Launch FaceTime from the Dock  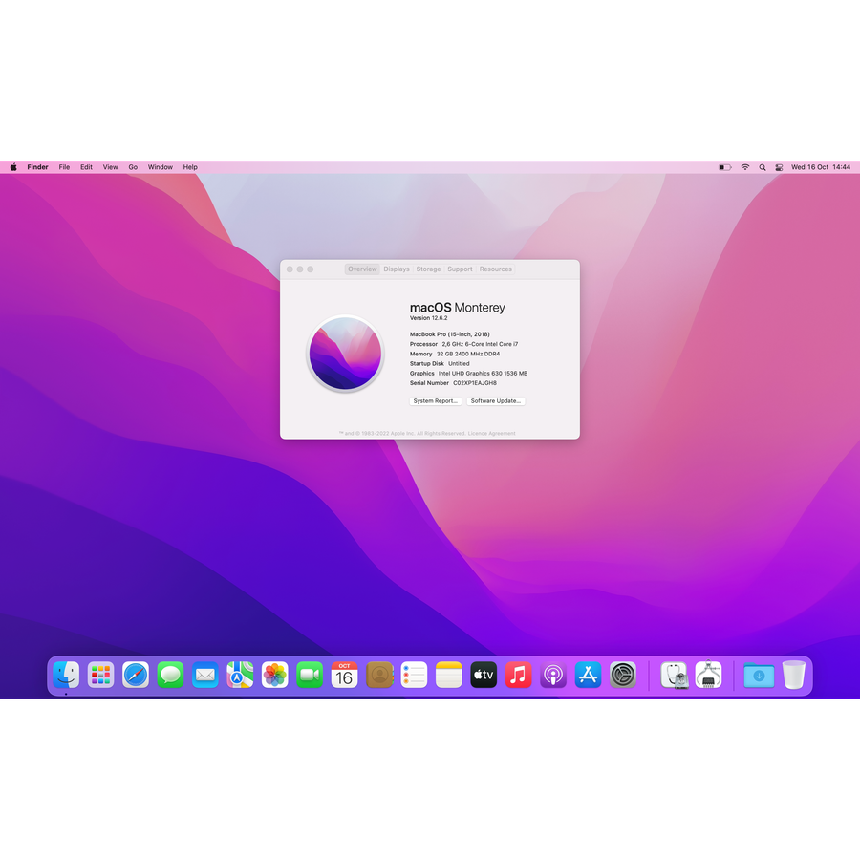click(x=310, y=676)
